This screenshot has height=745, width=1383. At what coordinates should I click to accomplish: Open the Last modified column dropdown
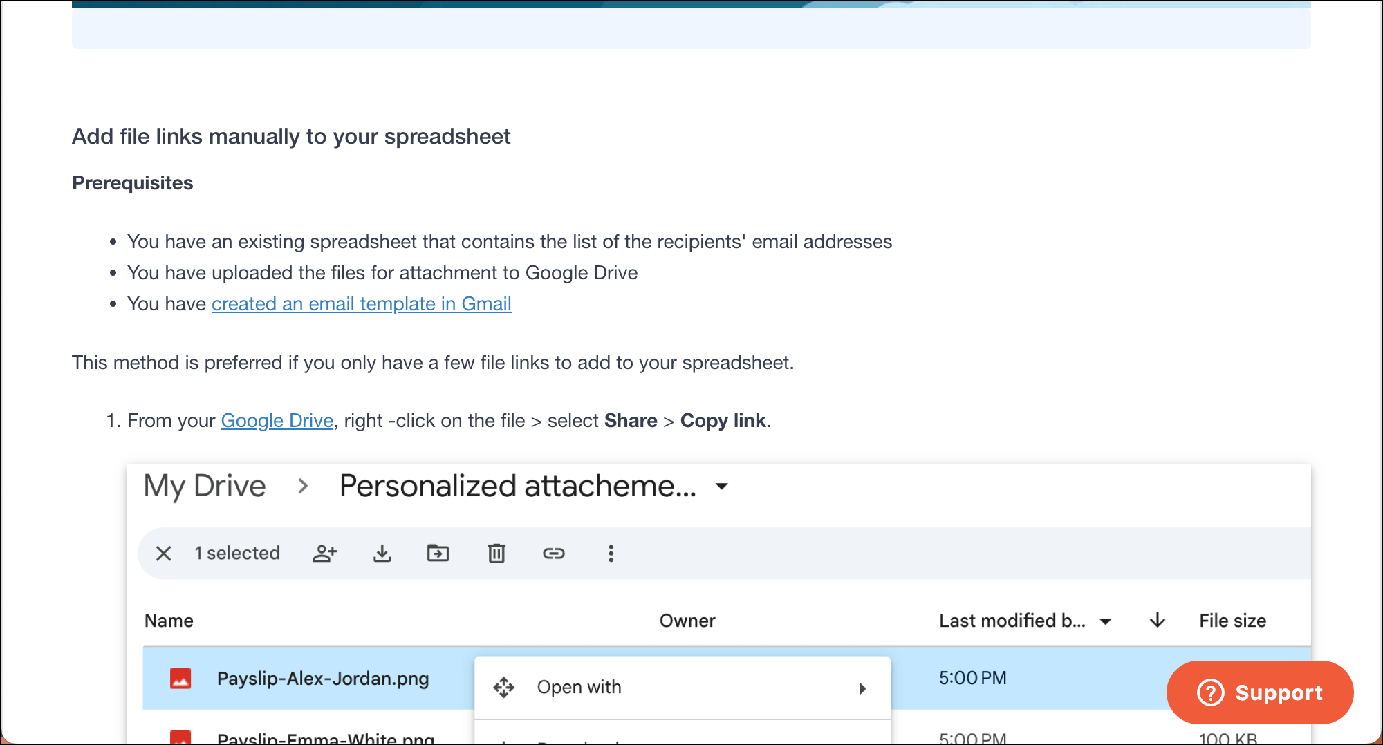1105,621
